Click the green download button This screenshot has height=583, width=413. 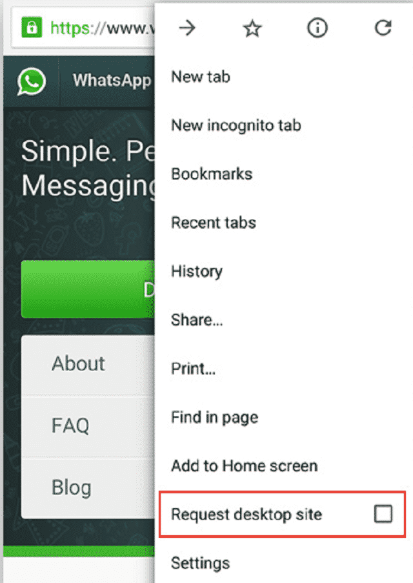click(x=88, y=289)
